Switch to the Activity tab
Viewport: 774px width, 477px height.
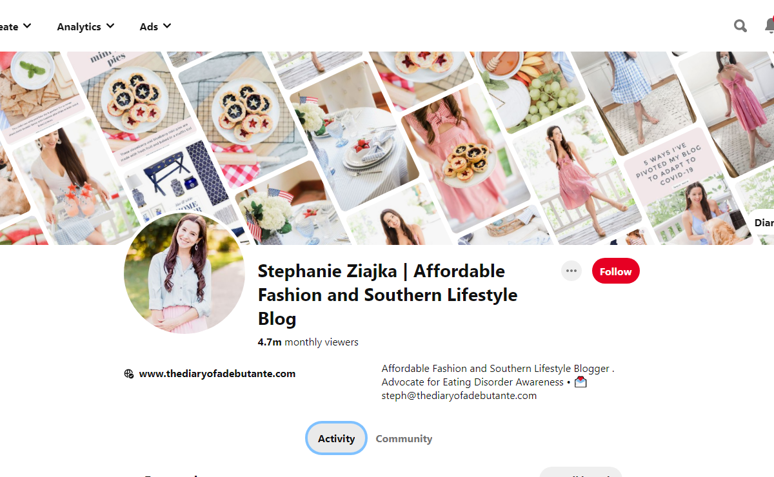click(x=336, y=438)
